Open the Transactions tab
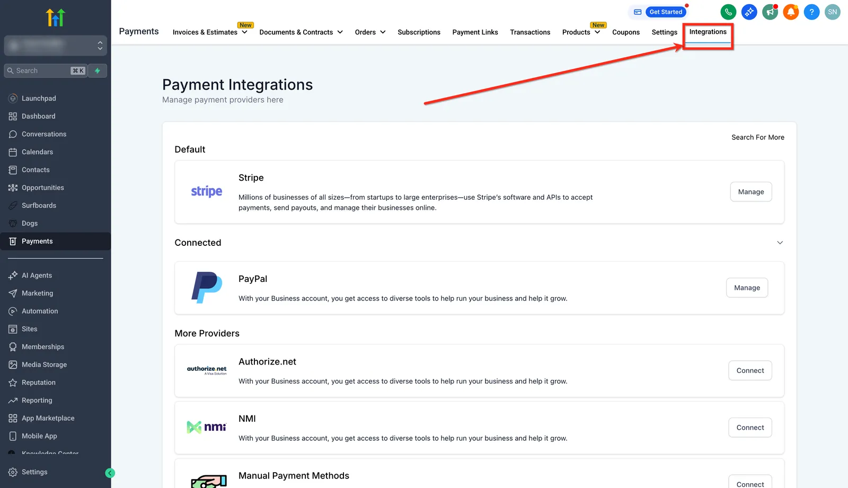 tap(530, 32)
